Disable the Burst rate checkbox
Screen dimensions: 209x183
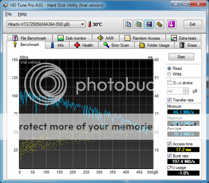click(x=169, y=156)
